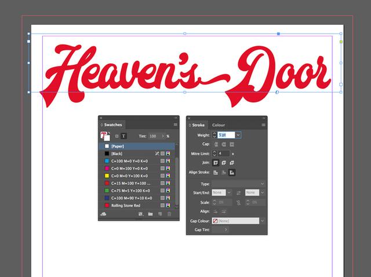The width and height of the screenshot is (371, 277).
Task: Select the Mitre join icon
Action: pos(216,163)
